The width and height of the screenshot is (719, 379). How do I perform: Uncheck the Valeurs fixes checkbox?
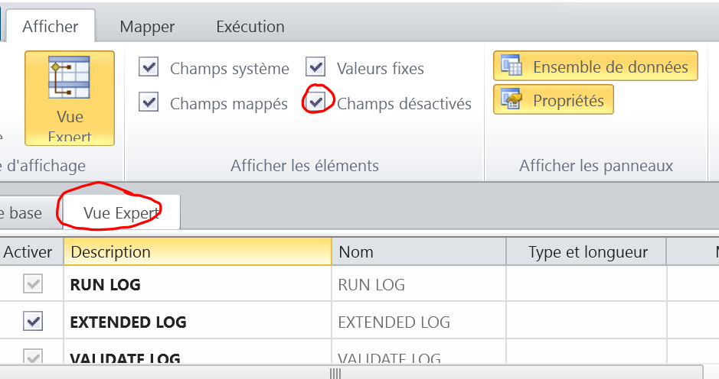tap(315, 66)
